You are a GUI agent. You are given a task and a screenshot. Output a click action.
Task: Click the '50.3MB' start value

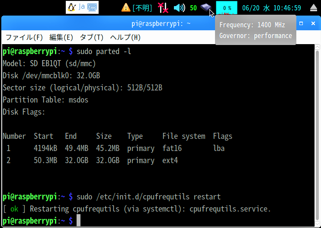45,160
